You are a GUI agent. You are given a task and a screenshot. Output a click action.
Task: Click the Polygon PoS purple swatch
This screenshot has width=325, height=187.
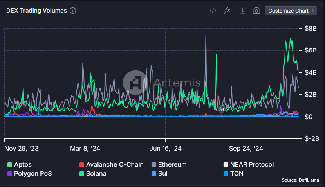(x=10, y=174)
